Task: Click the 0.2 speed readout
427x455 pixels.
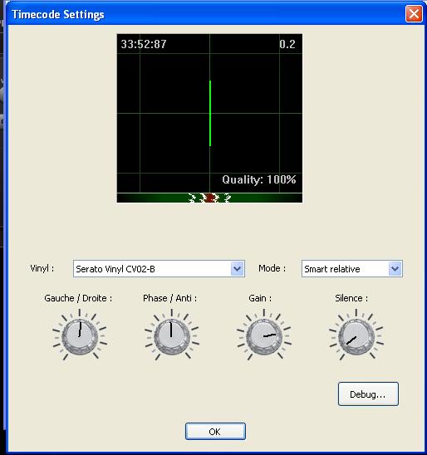Action: [287, 44]
